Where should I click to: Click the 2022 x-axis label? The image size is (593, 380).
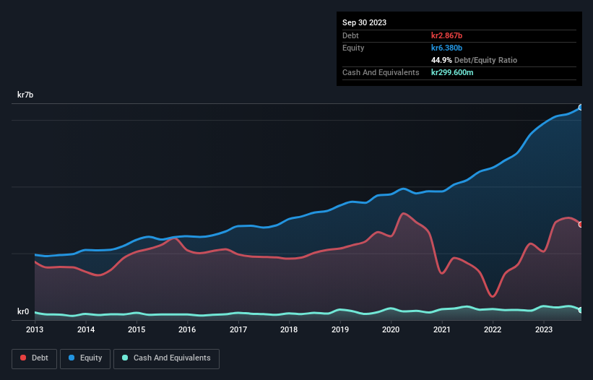(493, 329)
